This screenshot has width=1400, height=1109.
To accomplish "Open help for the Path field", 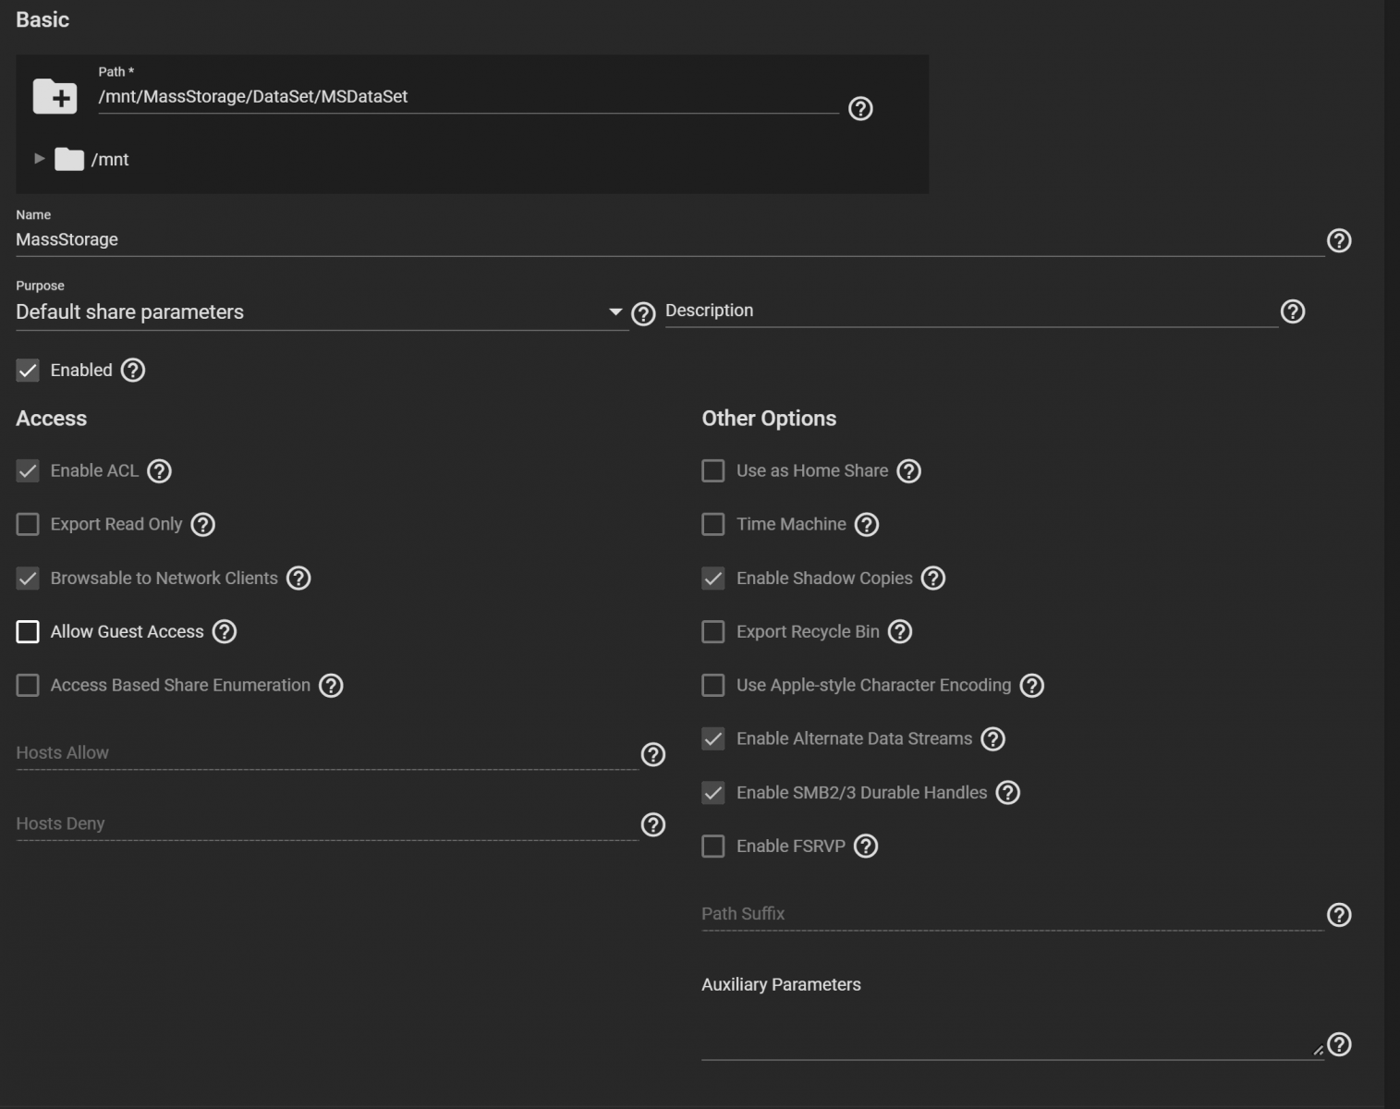I will 860,109.
